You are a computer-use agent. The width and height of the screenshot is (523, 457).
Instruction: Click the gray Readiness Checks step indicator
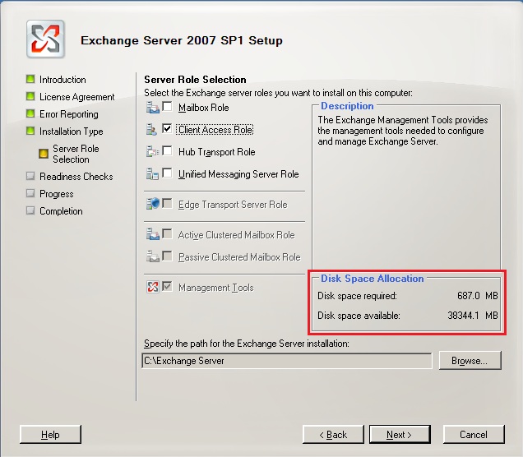point(30,176)
